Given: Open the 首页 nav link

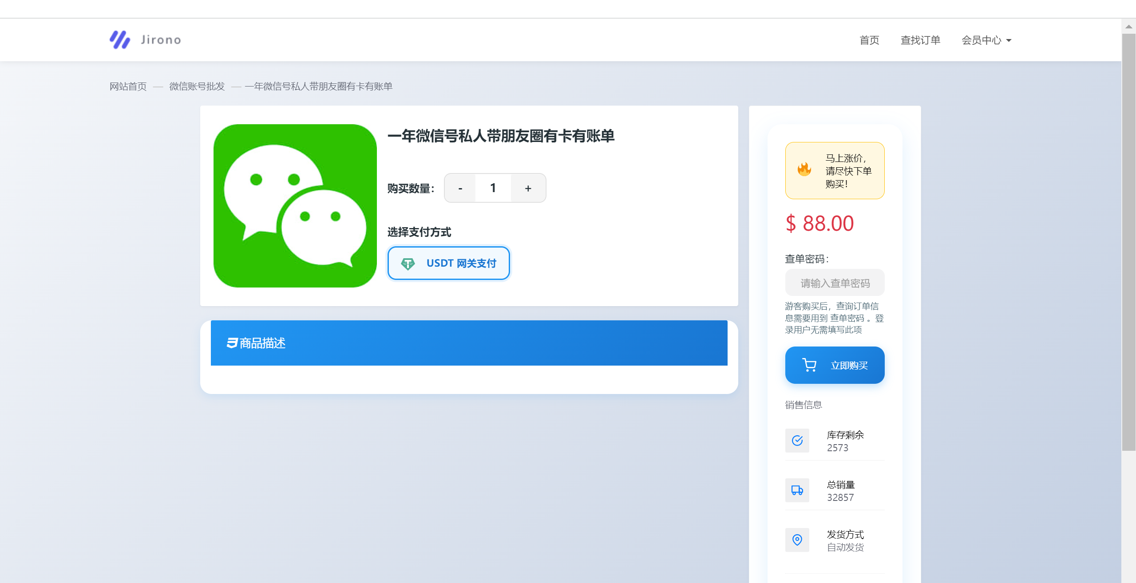Looking at the screenshot, I should 869,40.
